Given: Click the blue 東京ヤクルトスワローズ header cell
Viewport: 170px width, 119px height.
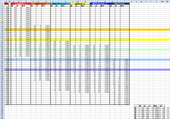Looking at the screenshot, I should click(100, 4).
